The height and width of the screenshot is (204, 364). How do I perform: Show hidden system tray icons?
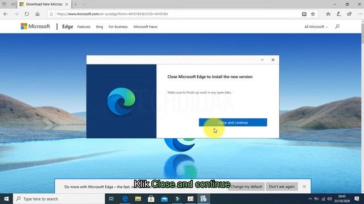pyautogui.click(x=310, y=199)
